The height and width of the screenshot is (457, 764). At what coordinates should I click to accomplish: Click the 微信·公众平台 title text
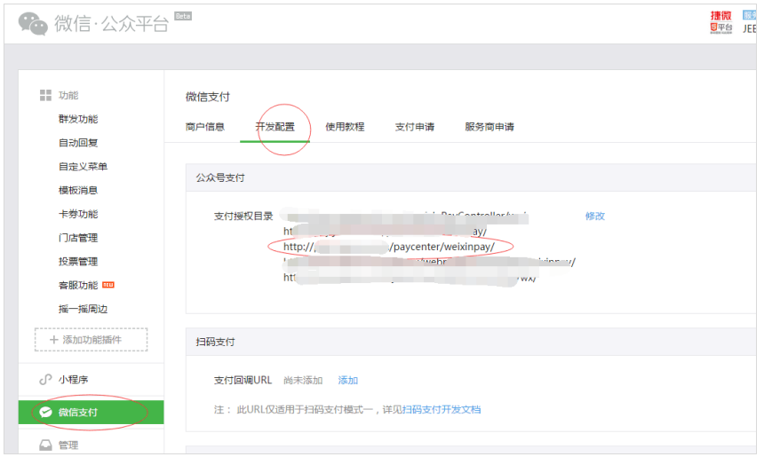[111, 23]
